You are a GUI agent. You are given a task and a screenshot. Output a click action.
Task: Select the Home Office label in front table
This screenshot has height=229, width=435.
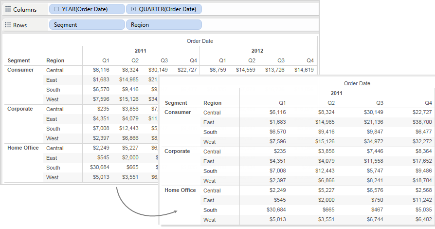pos(180,190)
